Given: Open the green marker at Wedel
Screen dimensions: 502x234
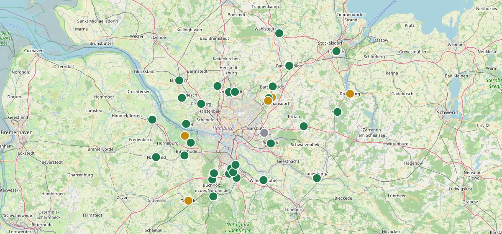Looking at the screenshot, I should coord(186,124).
